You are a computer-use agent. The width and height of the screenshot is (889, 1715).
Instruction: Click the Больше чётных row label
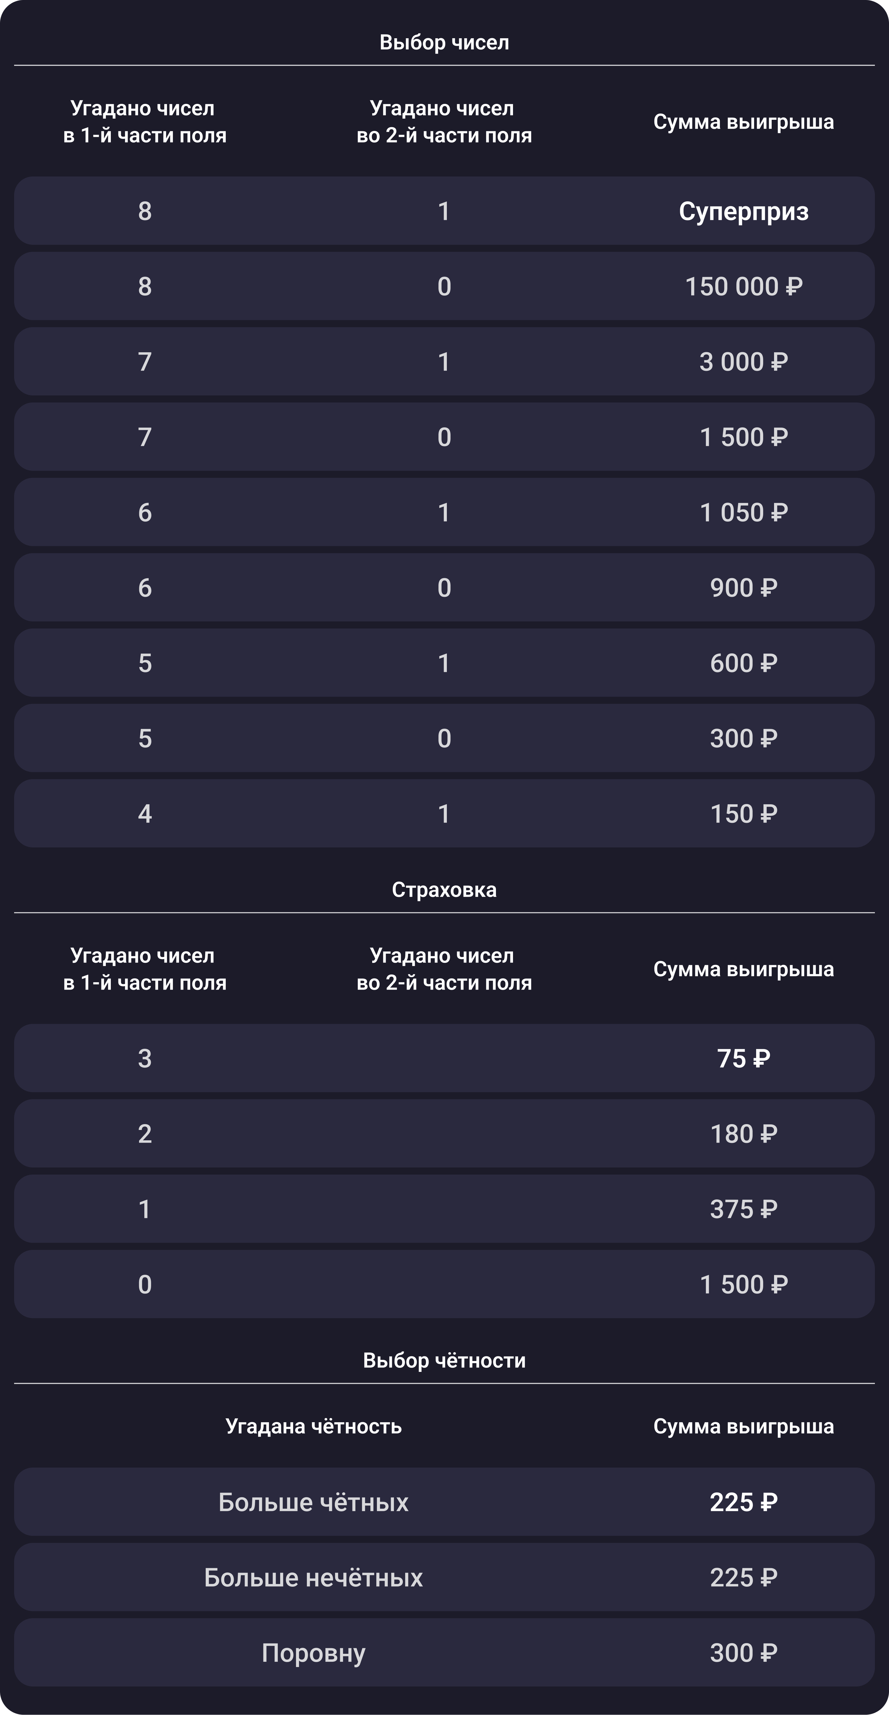click(313, 1502)
